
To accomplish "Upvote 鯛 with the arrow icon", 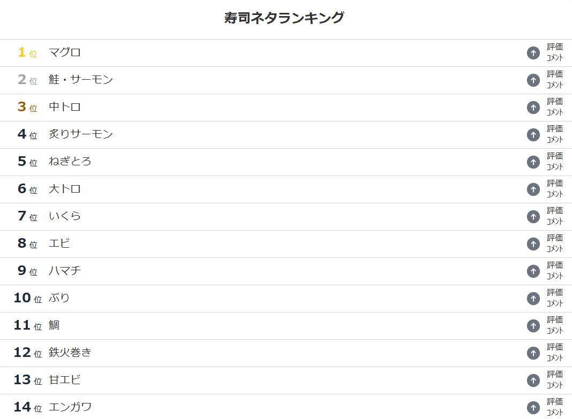I will [533, 326].
